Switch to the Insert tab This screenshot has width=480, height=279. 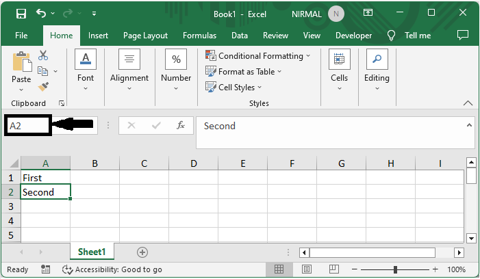pyautogui.click(x=98, y=36)
